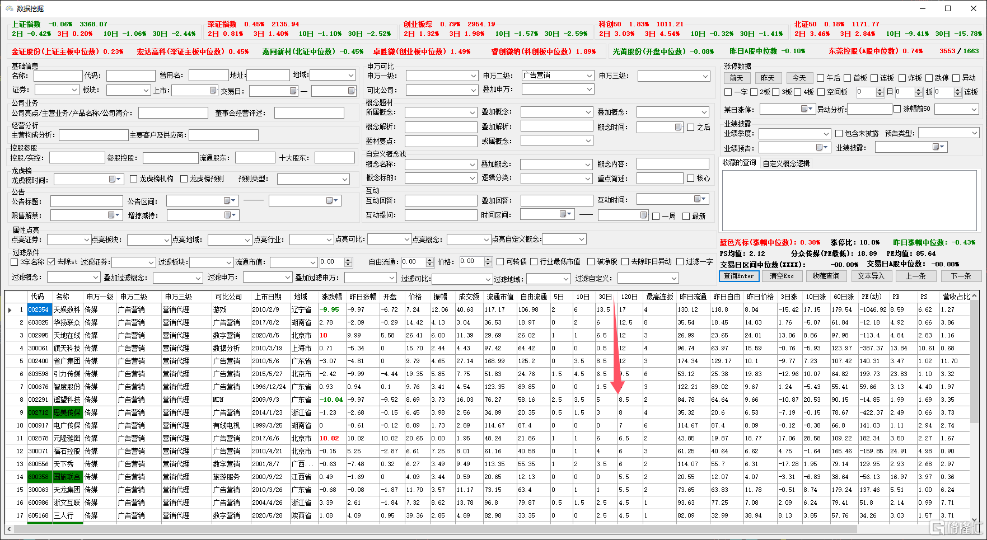Tick the 可转债 checkbox
The height and width of the screenshot is (540, 987).
tap(500, 262)
